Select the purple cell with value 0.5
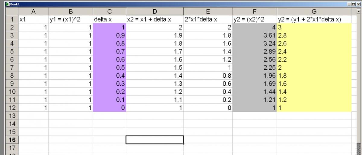Image resolution: width=362 pixels, height=155 pixels. click(x=109, y=68)
